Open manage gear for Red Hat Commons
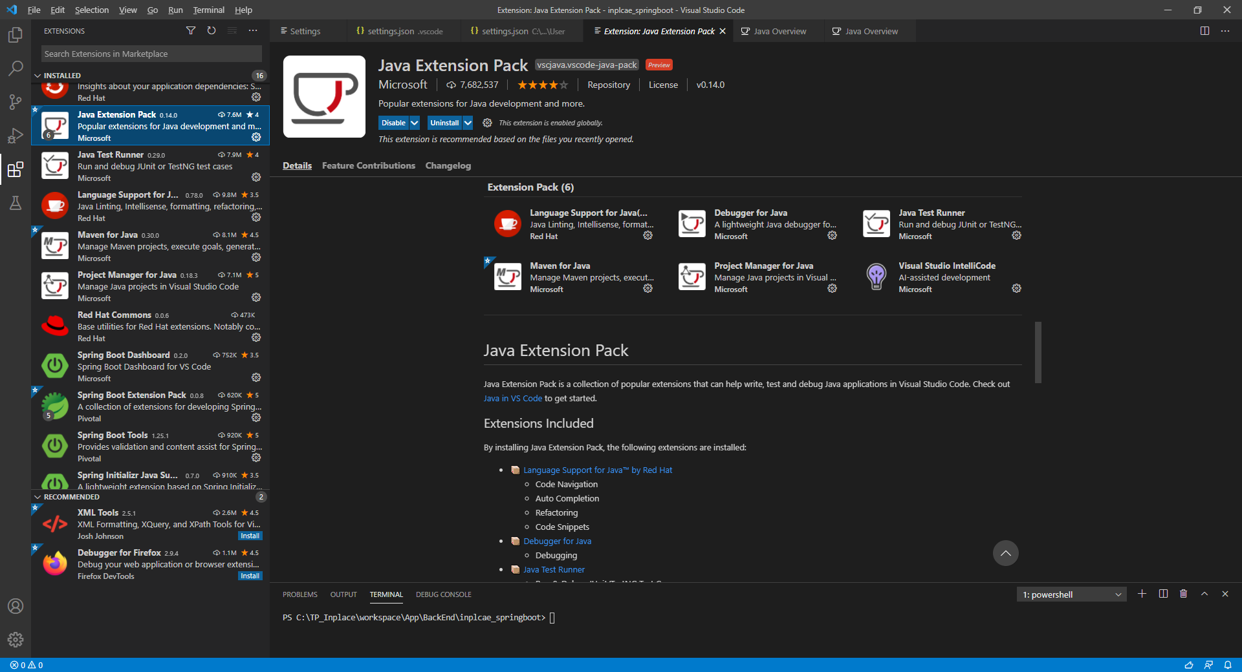The width and height of the screenshot is (1242, 672). (256, 337)
